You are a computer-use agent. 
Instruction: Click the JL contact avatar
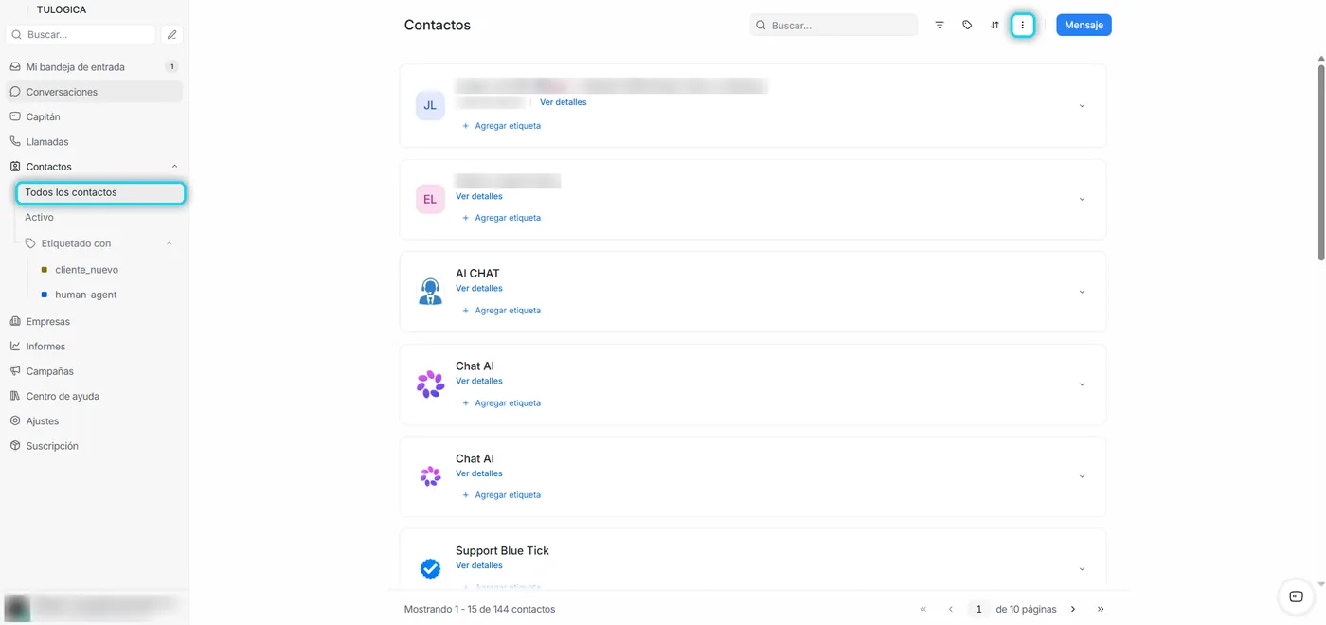(430, 105)
